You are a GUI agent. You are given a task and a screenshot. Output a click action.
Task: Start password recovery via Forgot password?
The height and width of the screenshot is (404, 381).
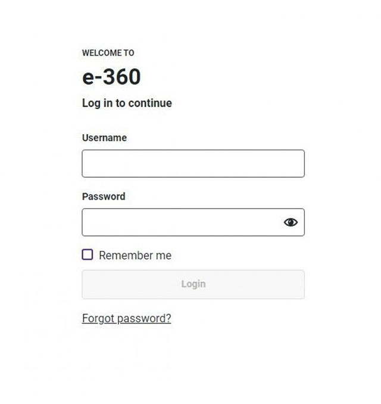coord(126,318)
